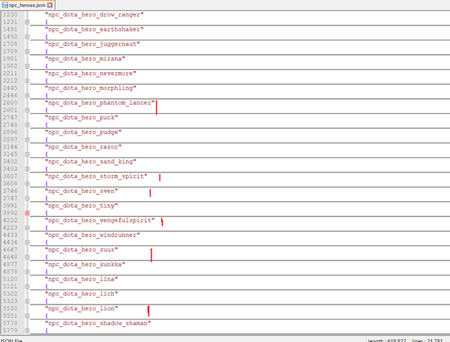Expand the mirana block at line 1982
This screenshot has width=450, height=342.
(27, 66)
